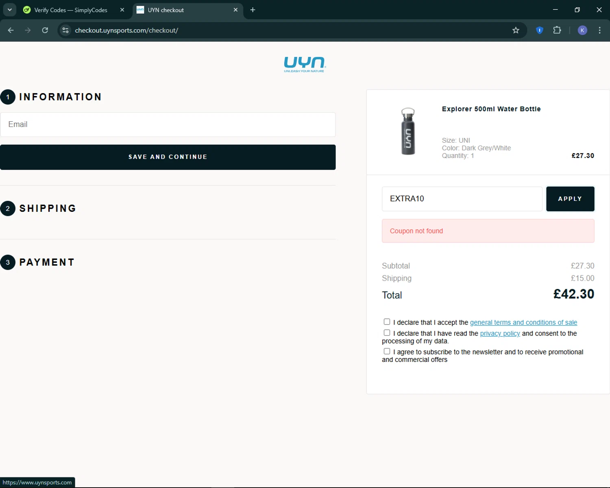
Task: Click Save and Continue button
Action: pos(168,157)
